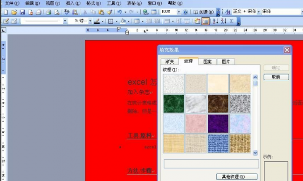
Task: Open Print Preview from the toolbar
Action: click(x=56, y=12)
